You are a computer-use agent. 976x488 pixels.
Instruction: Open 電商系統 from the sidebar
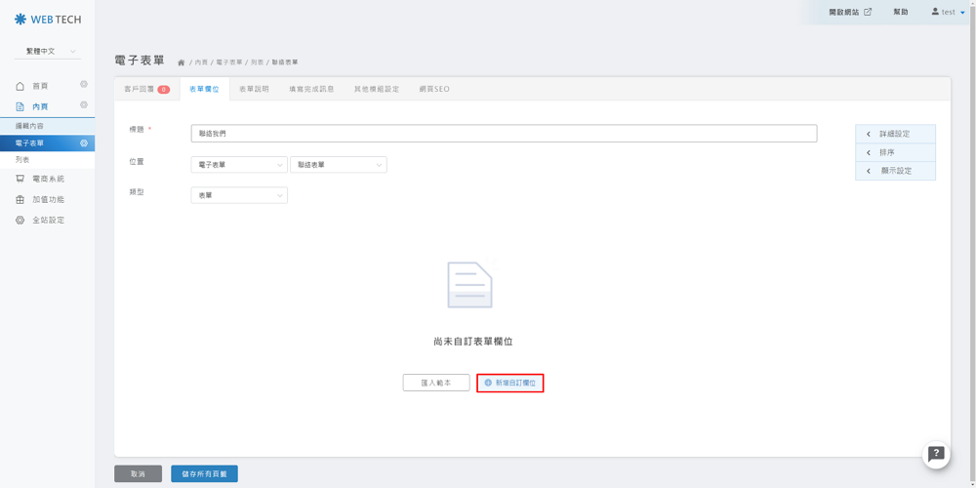coord(48,179)
